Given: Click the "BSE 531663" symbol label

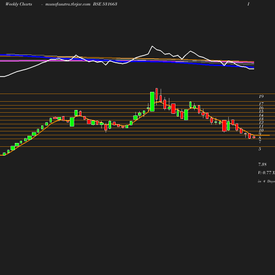Looking at the screenshot, I should 105,4.
